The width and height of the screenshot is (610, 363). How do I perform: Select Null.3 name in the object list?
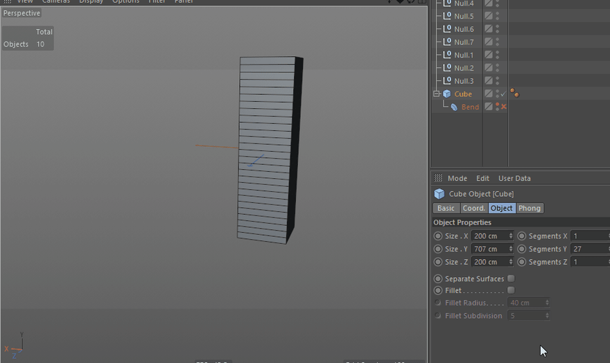pos(464,81)
